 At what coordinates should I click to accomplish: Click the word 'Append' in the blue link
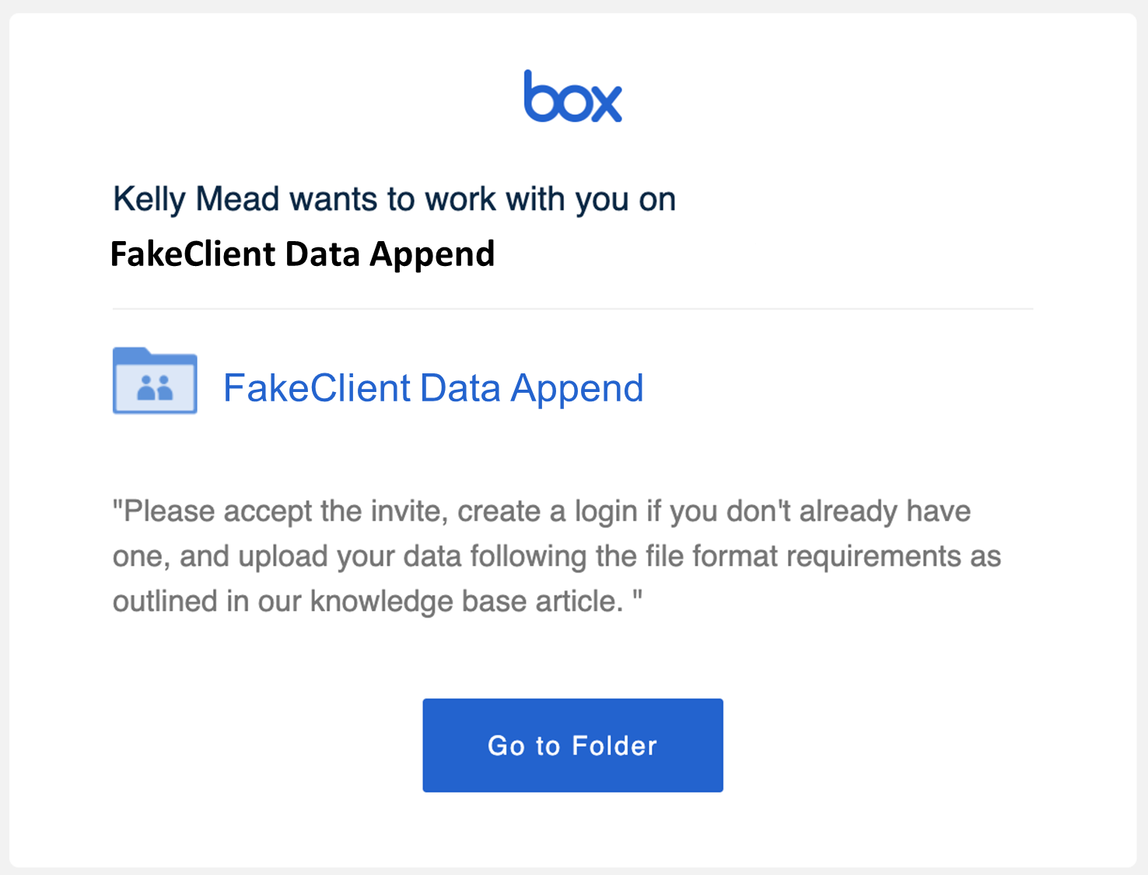pos(577,388)
